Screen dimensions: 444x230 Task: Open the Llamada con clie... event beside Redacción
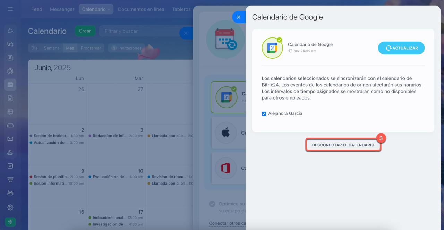[x=170, y=136]
